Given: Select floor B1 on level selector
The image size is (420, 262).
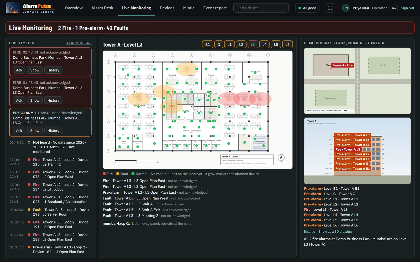Looking at the screenshot, I should [x=208, y=45].
